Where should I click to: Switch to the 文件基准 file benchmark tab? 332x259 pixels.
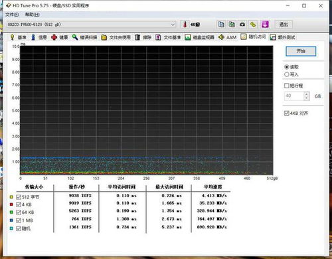(x=168, y=37)
